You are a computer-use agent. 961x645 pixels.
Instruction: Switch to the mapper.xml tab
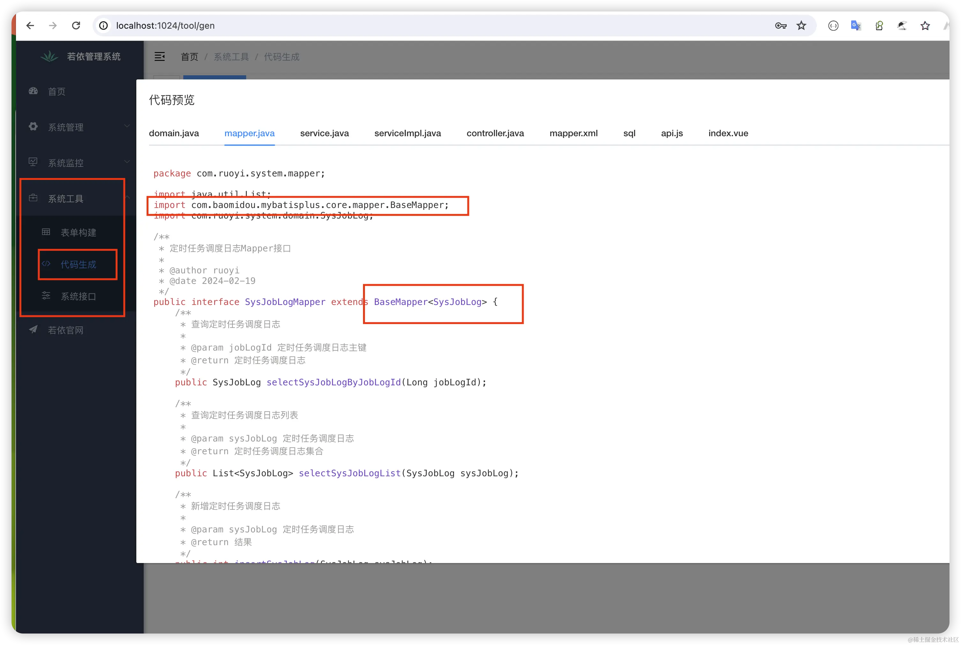click(573, 133)
